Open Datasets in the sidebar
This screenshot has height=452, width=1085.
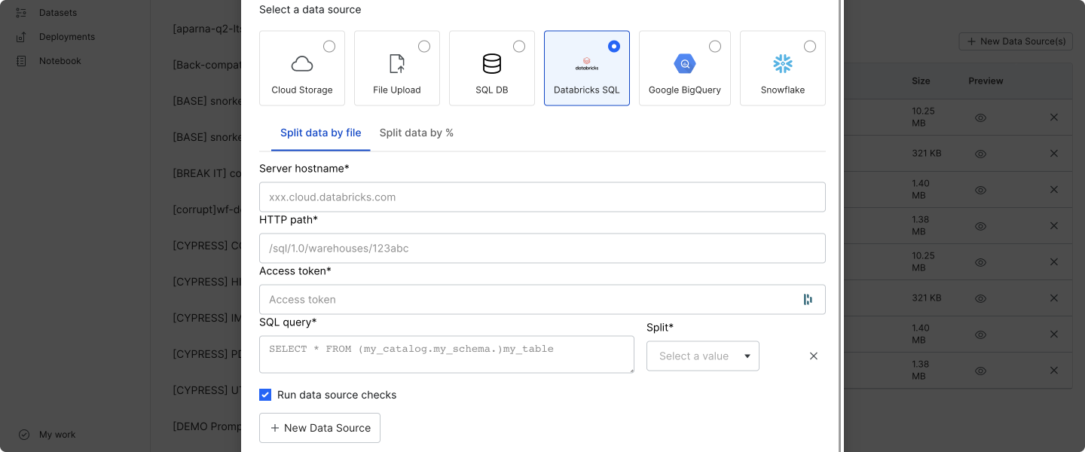(58, 13)
